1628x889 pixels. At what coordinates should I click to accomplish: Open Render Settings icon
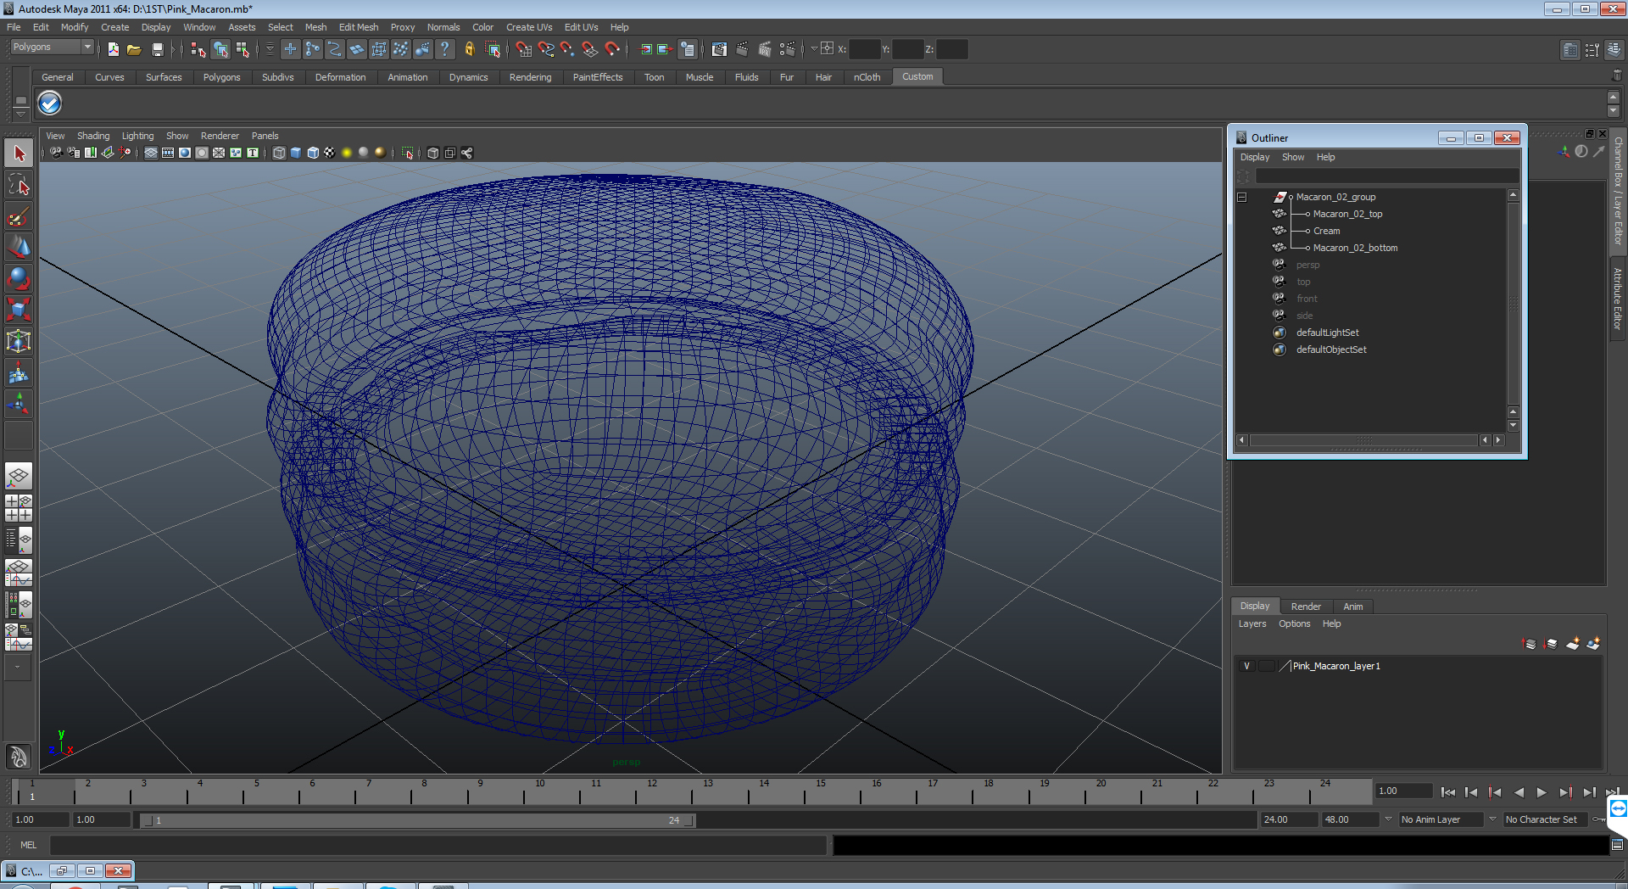(788, 50)
